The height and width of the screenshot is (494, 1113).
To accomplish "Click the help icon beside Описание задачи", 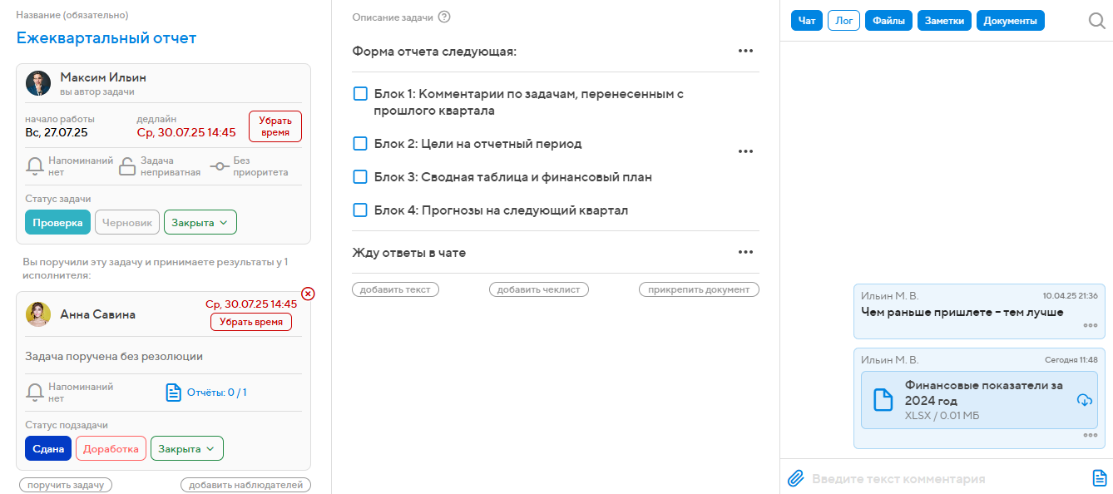I will [444, 17].
